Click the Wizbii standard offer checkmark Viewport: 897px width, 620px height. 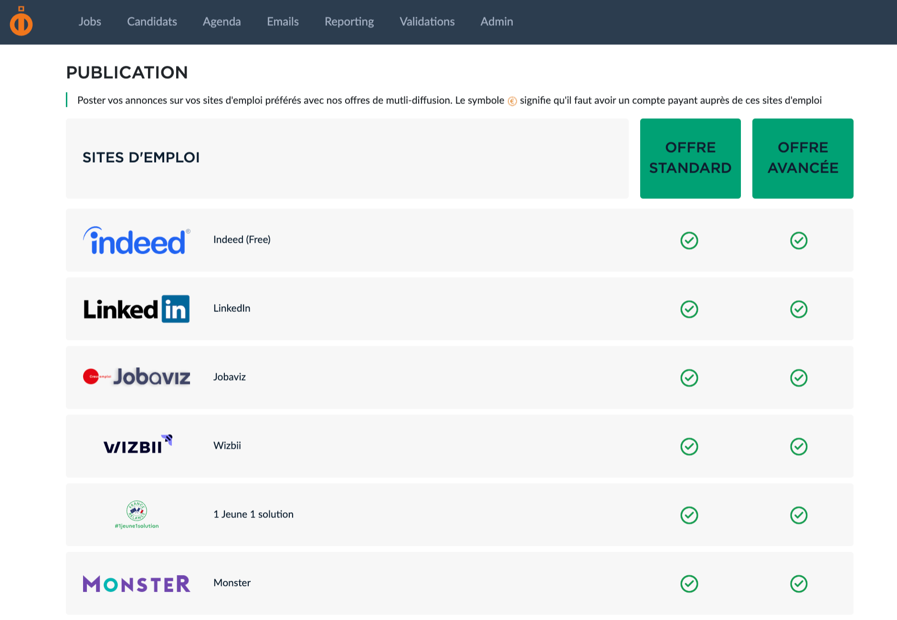(689, 446)
